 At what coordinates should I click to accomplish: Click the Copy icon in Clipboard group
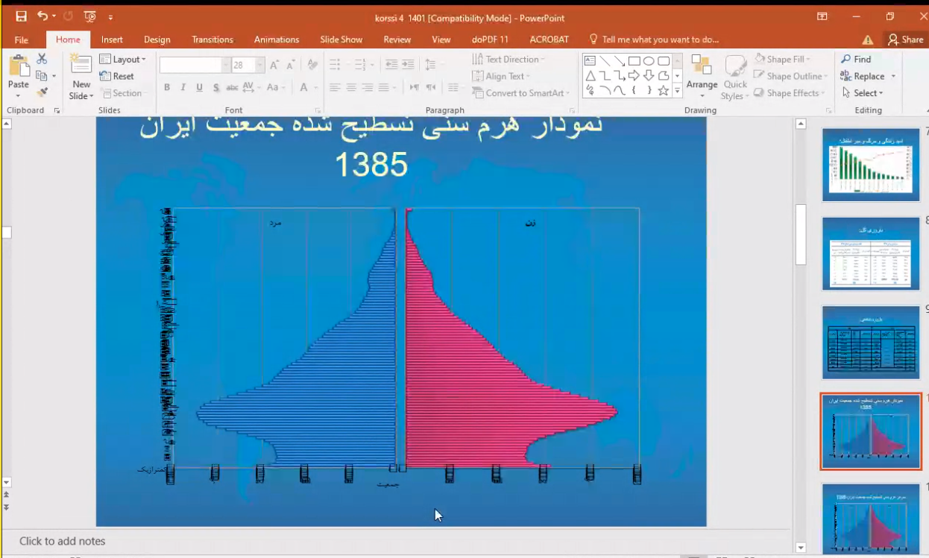click(42, 76)
